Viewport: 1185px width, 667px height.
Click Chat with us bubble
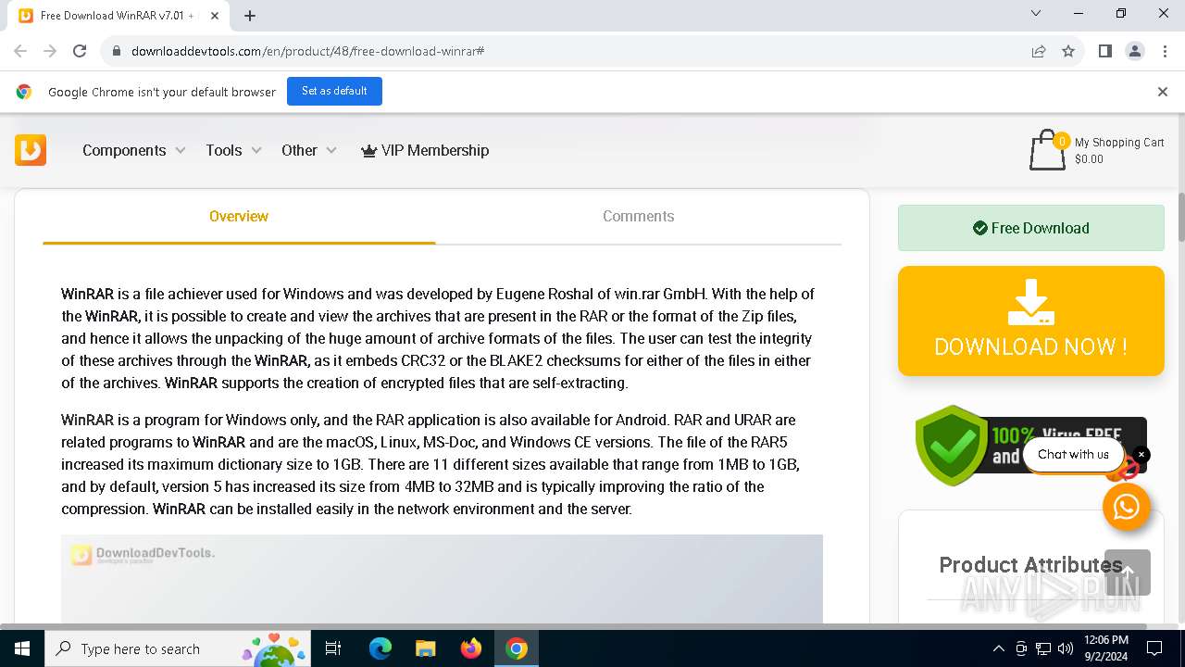pyautogui.click(x=1073, y=454)
